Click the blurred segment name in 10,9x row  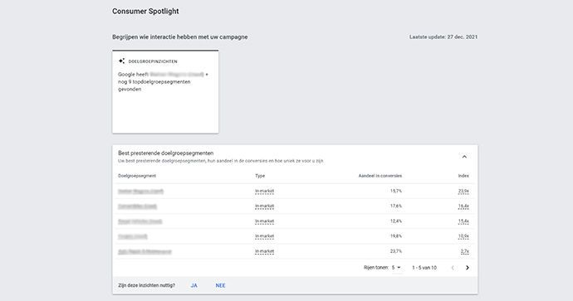point(133,236)
